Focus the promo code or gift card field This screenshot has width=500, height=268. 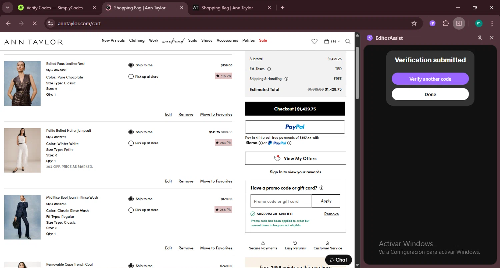coord(281,201)
